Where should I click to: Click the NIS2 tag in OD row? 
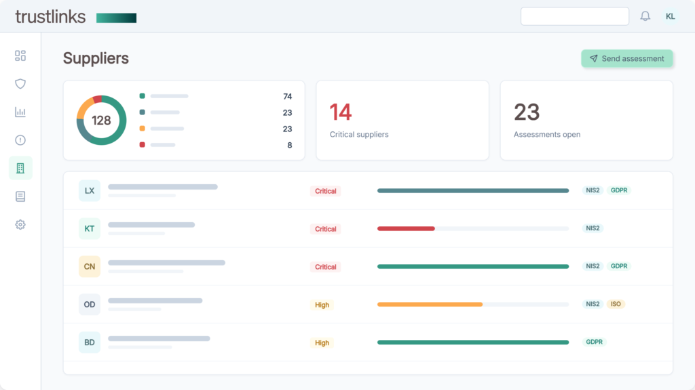(593, 304)
